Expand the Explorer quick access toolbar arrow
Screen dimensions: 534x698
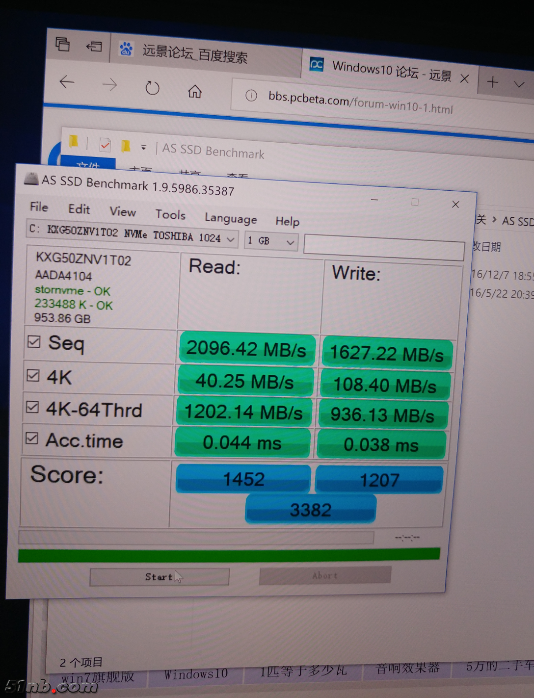[x=144, y=147]
